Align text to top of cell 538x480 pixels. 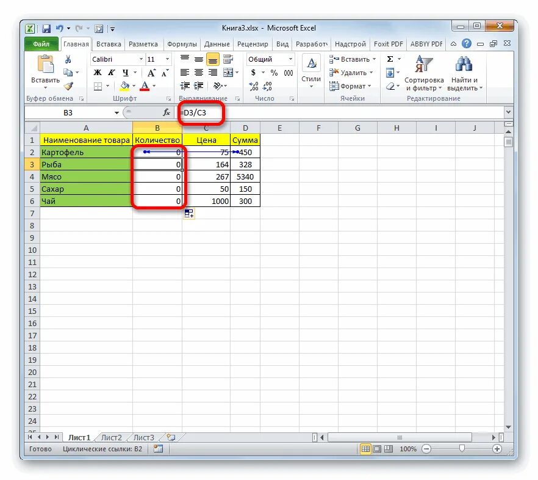[x=185, y=59]
